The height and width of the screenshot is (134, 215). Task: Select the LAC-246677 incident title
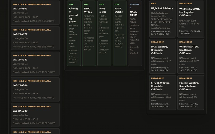click(20, 34)
